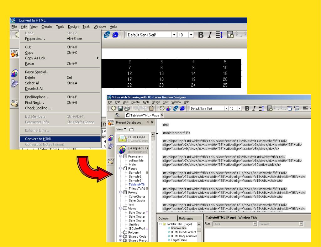Open Designer 6 database button

(133, 150)
